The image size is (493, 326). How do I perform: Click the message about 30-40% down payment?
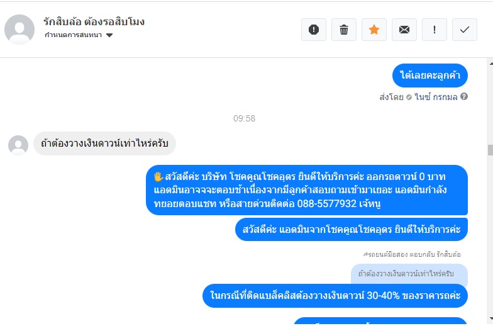335,296
